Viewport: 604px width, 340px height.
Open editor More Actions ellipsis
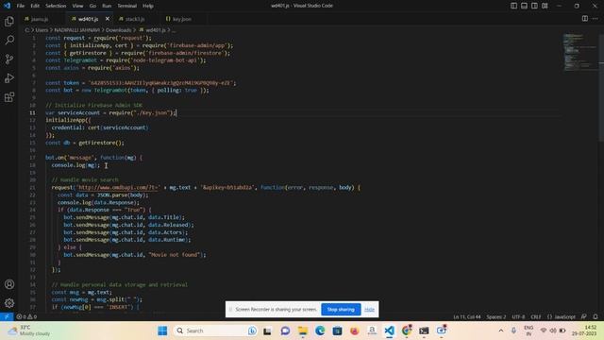pyautogui.click(x=596, y=19)
